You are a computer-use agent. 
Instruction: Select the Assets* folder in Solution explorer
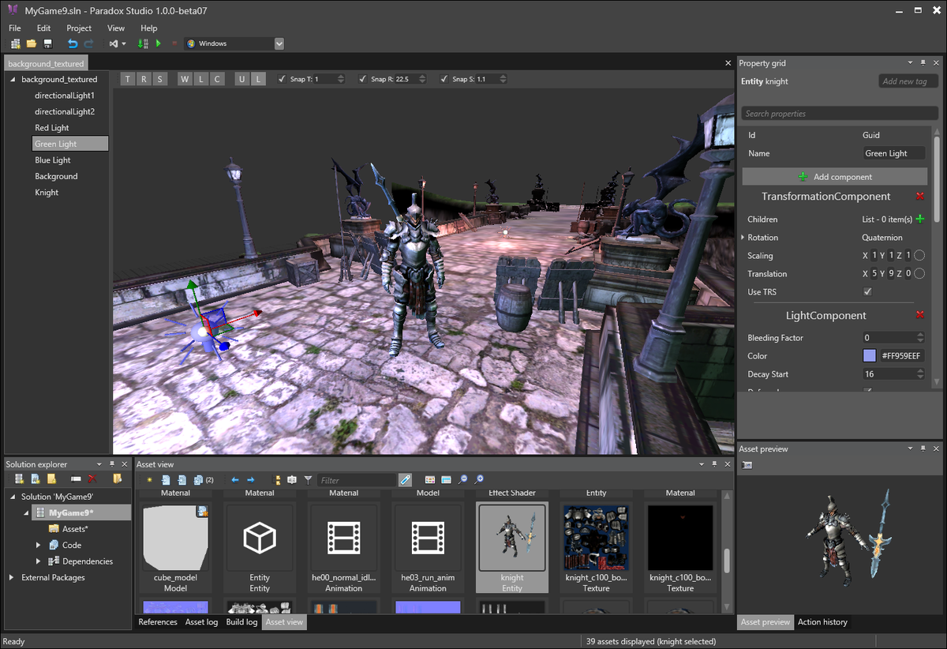(69, 529)
